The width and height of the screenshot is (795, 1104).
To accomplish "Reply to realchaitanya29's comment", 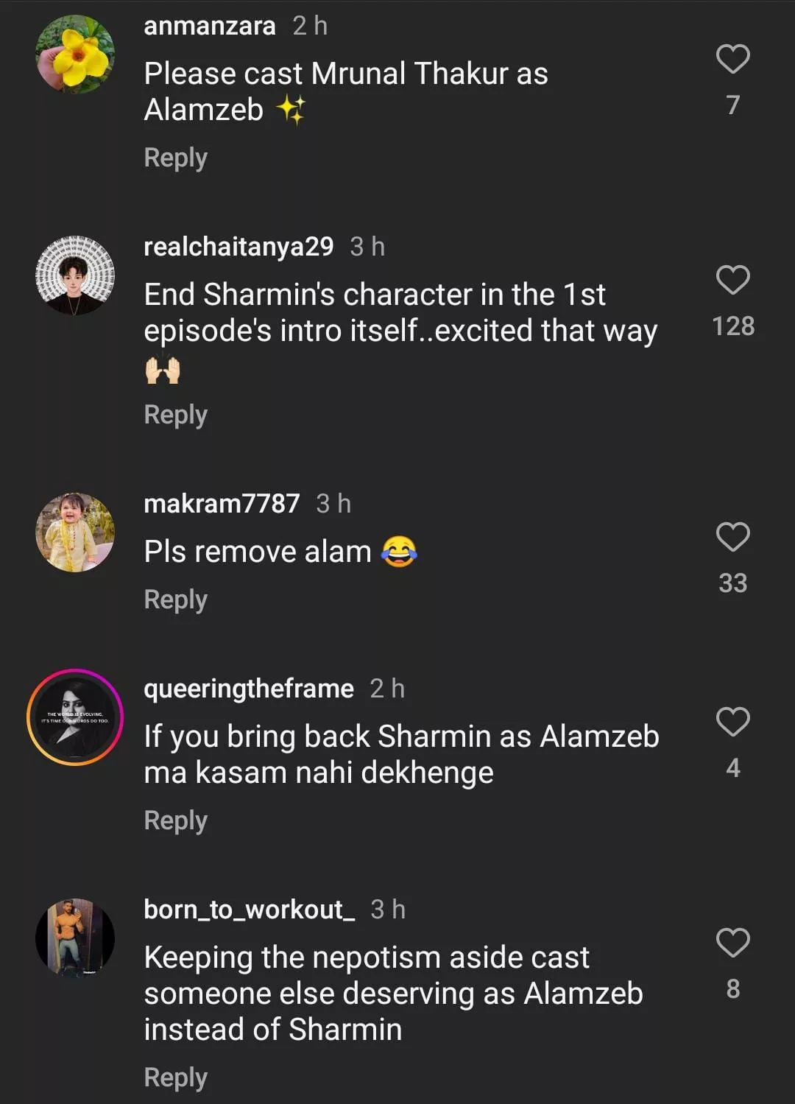I will (x=175, y=415).
